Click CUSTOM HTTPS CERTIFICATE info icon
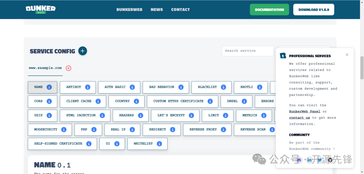The image size is (364, 174). click(210, 101)
